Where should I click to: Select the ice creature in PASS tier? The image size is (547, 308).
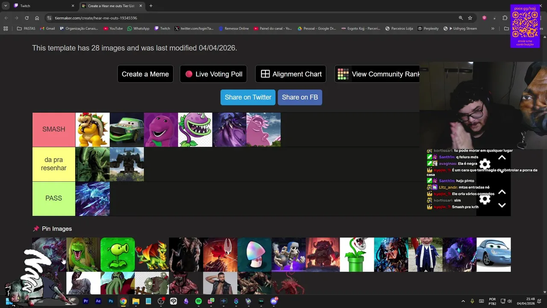(x=93, y=198)
